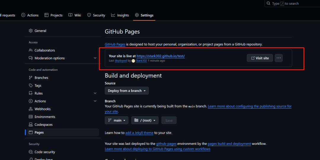Focus the Type / to search field
This screenshot has height=160, width=320.
coord(292,4)
